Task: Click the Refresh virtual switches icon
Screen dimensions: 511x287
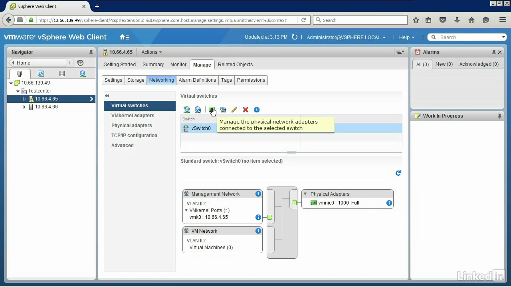Action: click(198, 110)
